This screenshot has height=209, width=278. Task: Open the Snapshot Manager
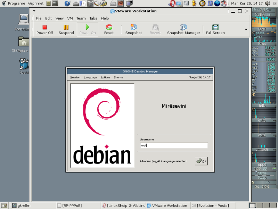coord(183,30)
